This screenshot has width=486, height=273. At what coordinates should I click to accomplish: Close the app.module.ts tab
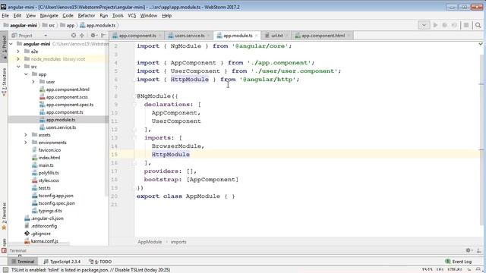pos(257,36)
